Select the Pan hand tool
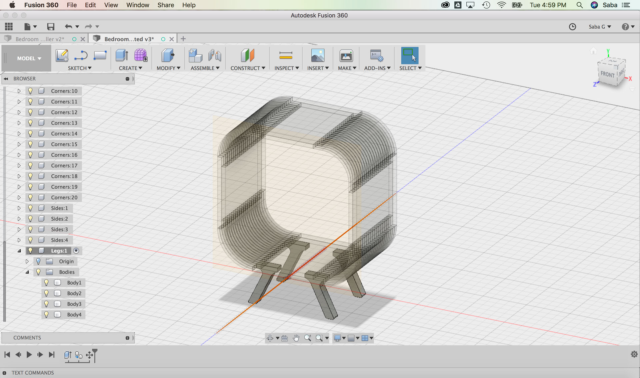Viewport: 640px width, 378px height. [x=296, y=338]
